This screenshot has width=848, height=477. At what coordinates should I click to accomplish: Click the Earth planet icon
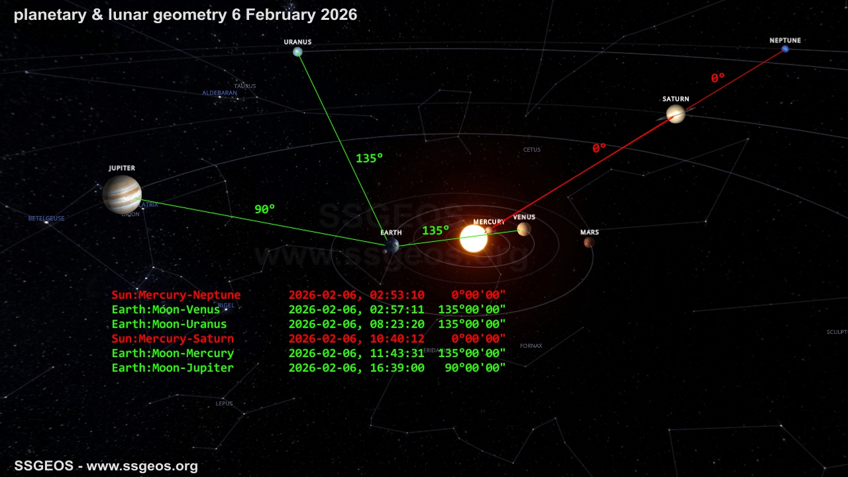(392, 244)
